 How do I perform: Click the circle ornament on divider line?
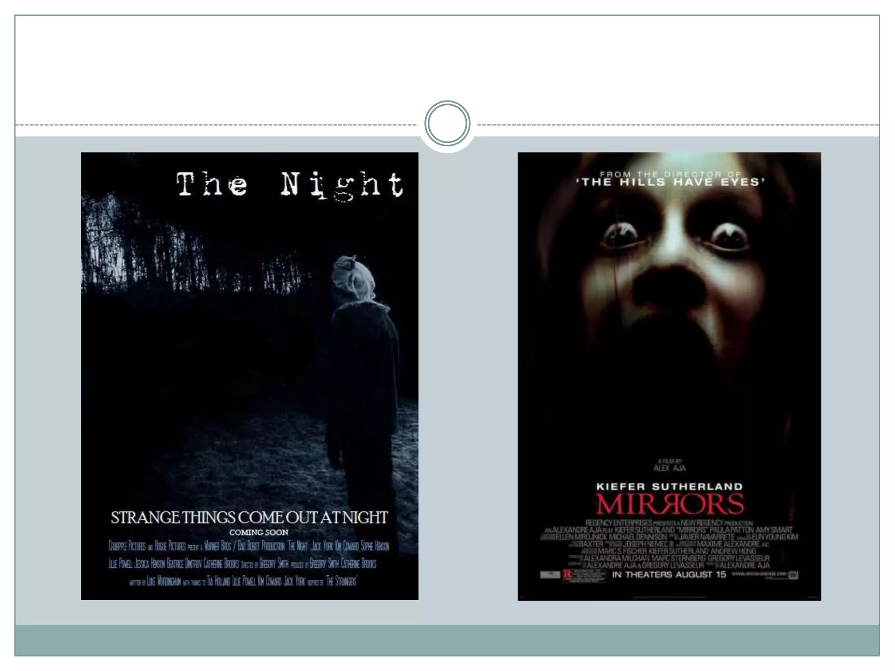tap(447, 124)
